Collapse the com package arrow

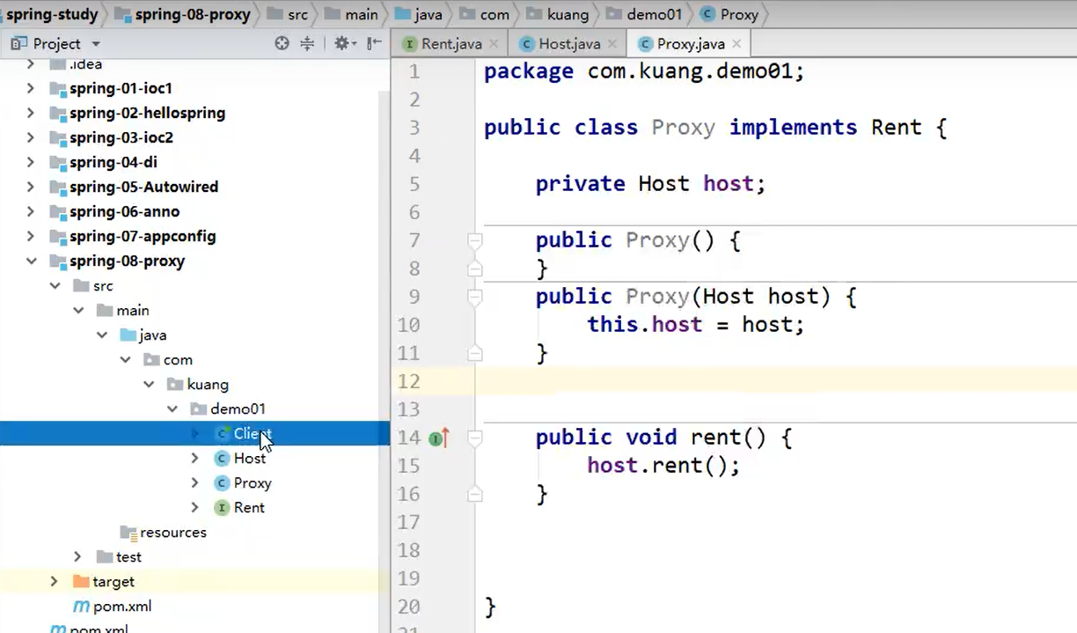(126, 359)
